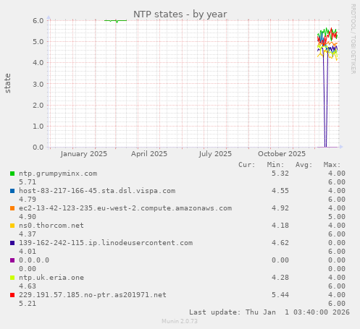Click the 4.37 value under ns0.thorcom.net

pyautogui.click(x=28, y=234)
